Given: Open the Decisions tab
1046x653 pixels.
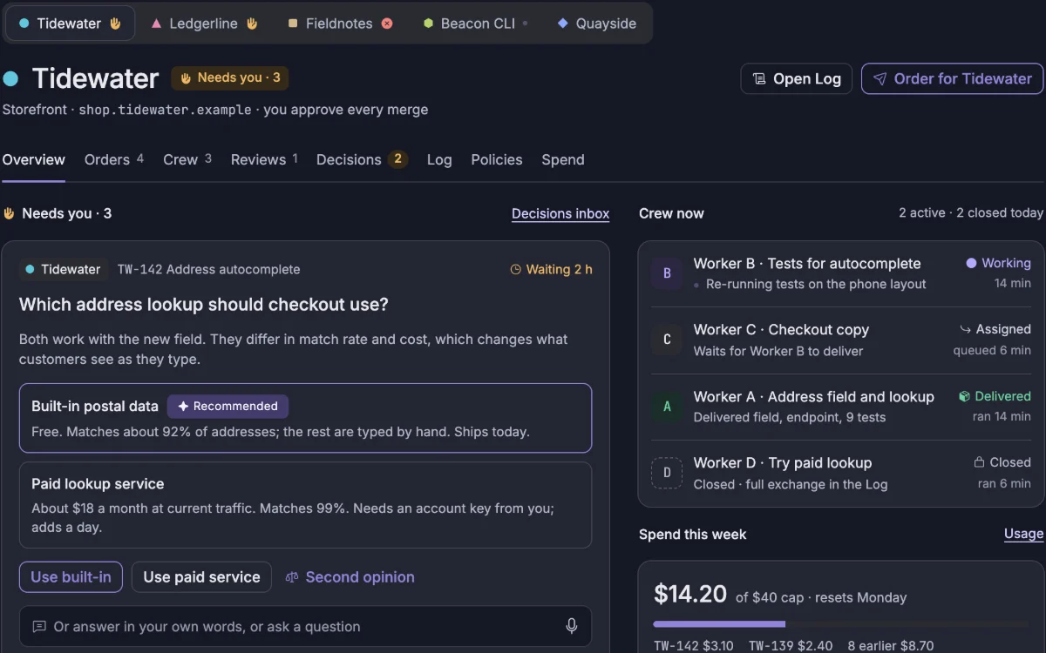Looking at the screenshot, I should 362,159.
